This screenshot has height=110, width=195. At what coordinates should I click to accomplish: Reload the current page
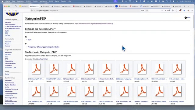point(13,11)
